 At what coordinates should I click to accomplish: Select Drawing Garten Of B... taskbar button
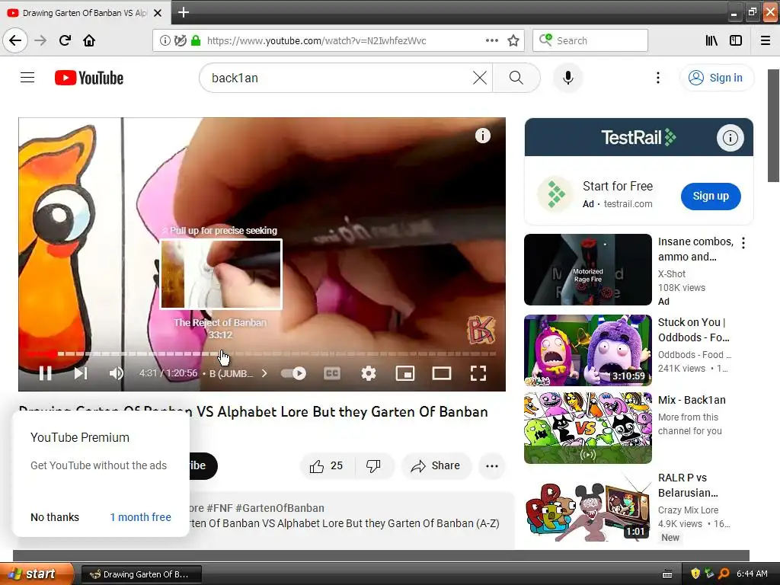(141, 574)
